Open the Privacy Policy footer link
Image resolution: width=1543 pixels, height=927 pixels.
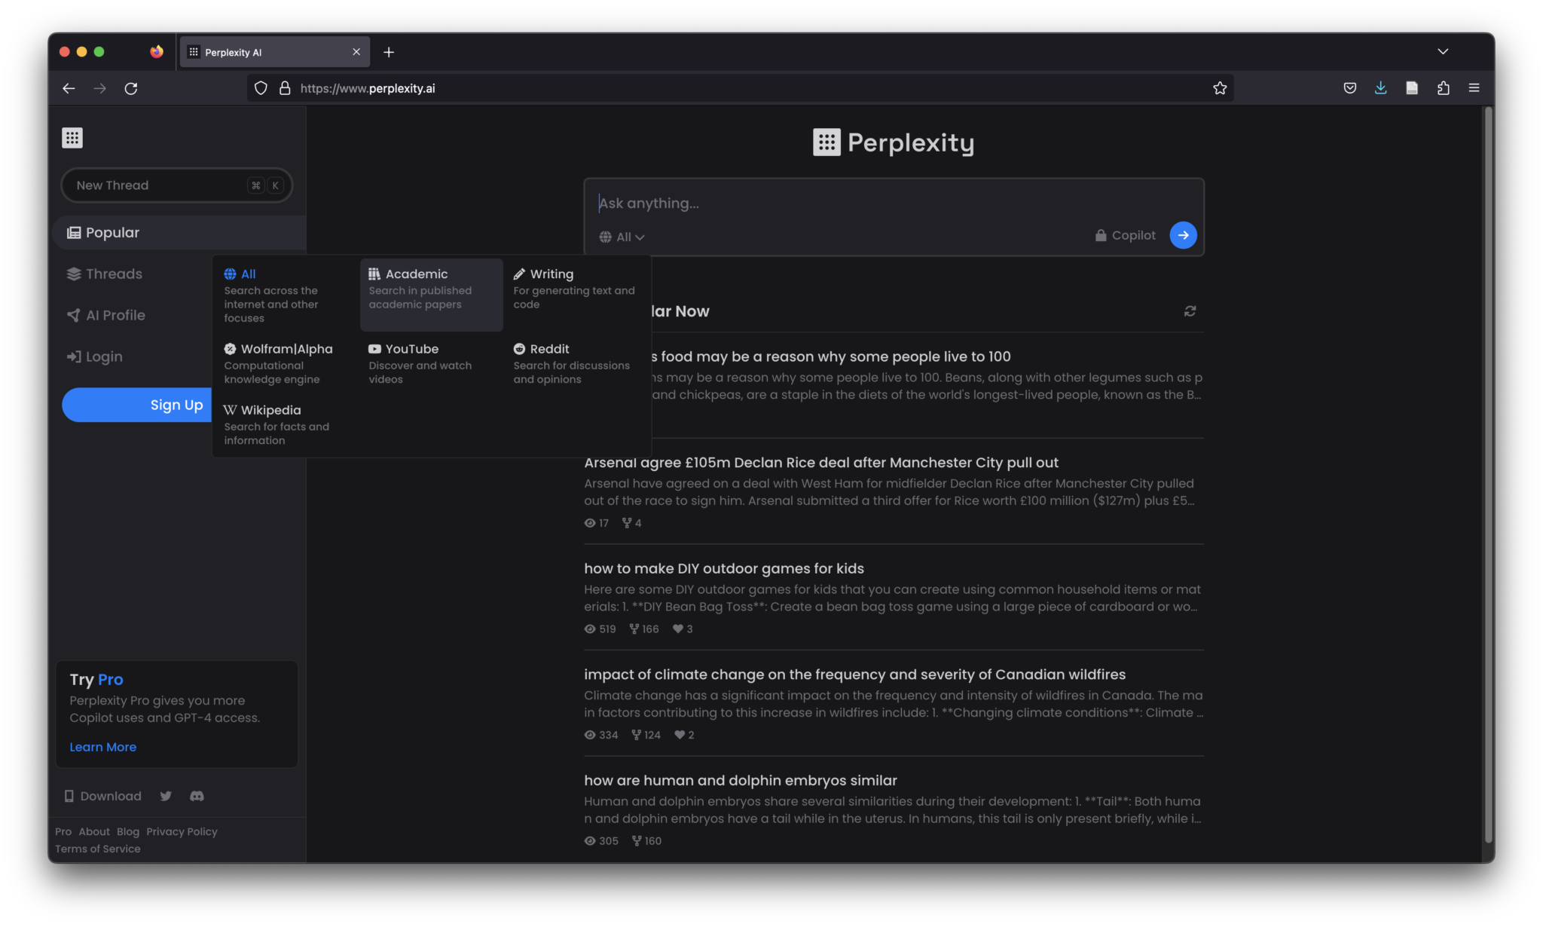(x=182, y=831)
